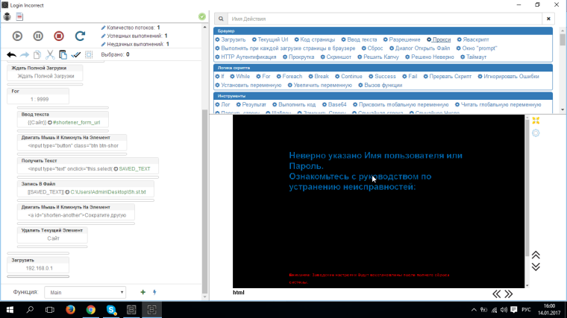
Task: Redo with the forward arrow icon
Action: coord(25,55)
